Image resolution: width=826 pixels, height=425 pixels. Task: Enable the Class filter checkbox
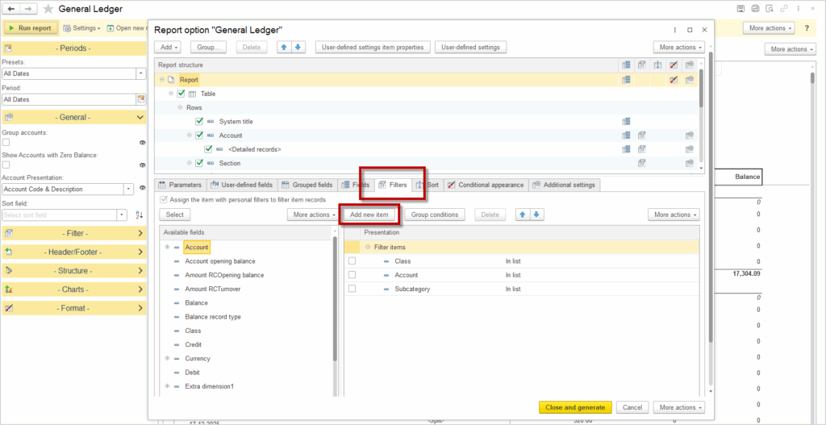point(352,261)
